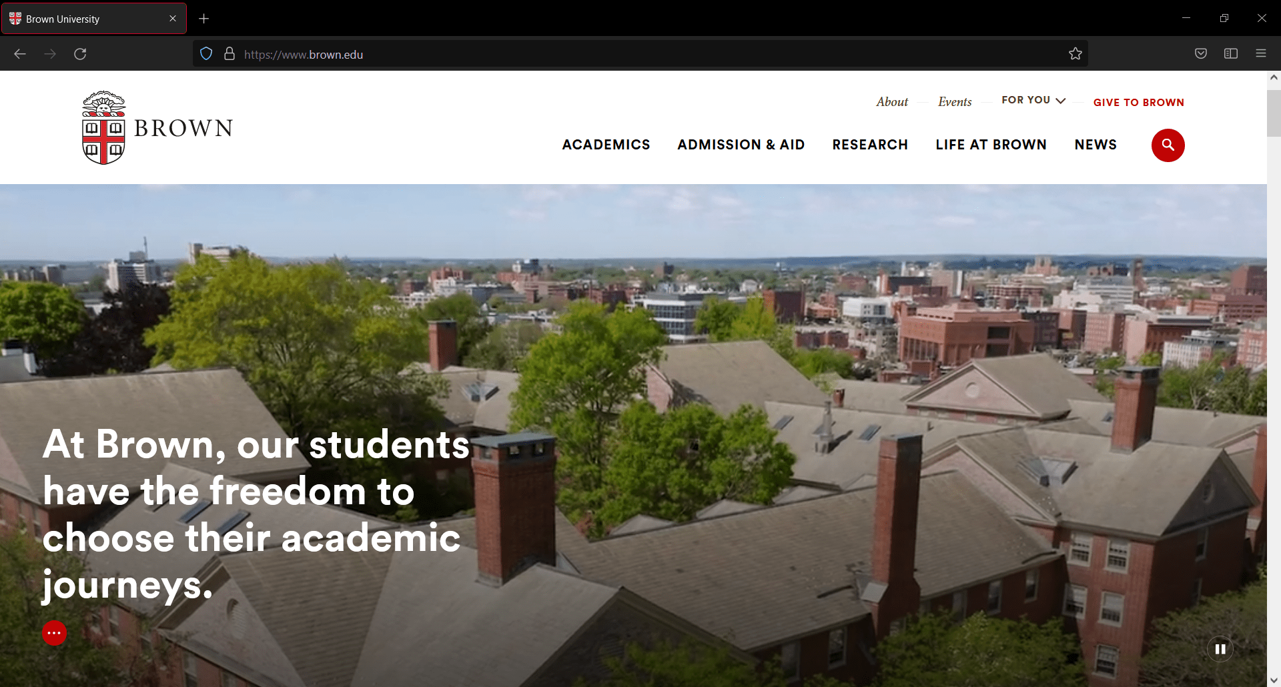
Task: Click the GIVE TO BROWN link
Action: (1139, 103)
